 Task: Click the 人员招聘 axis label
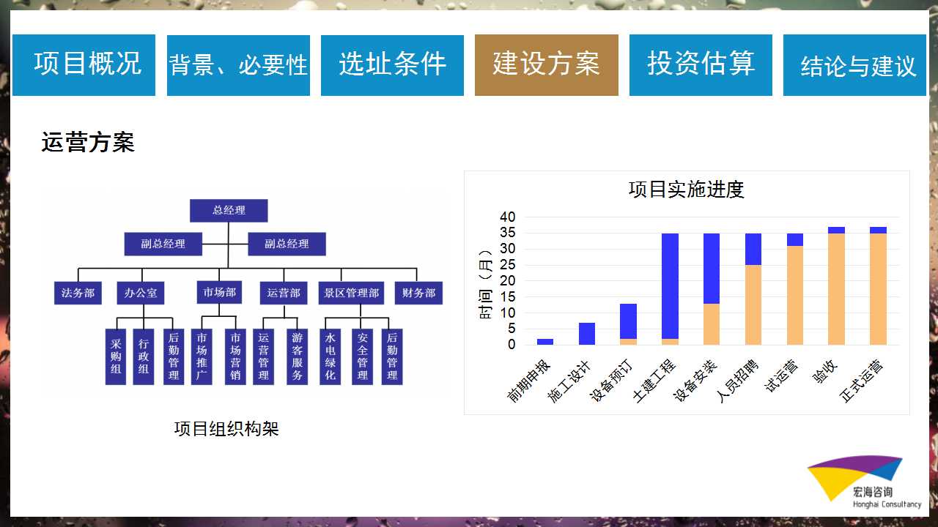(737, 381)
